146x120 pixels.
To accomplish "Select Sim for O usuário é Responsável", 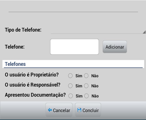I will 70,86.
